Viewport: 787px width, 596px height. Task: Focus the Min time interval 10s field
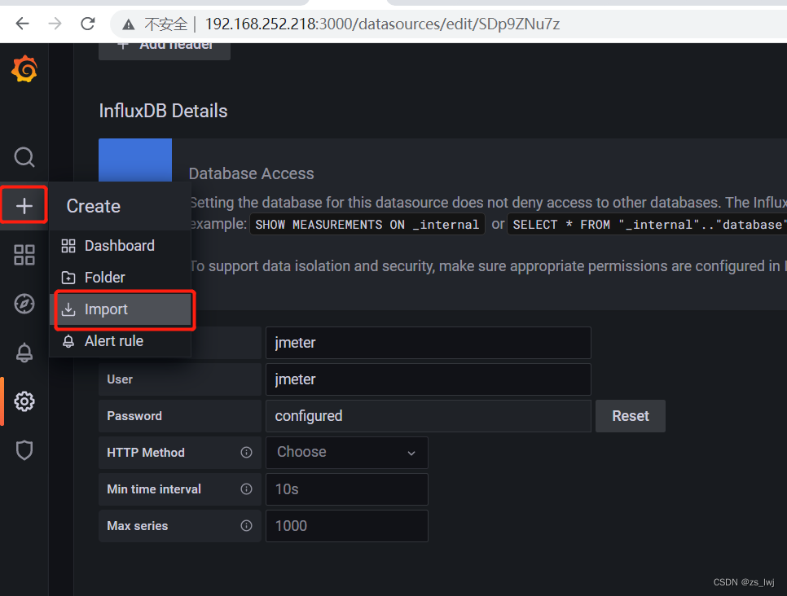[x=347, y=489]
